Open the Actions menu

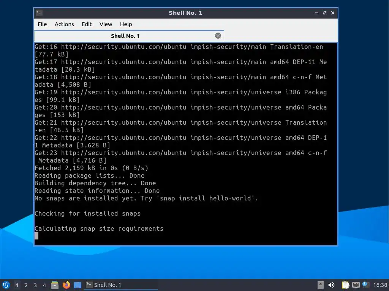(64, 24)
